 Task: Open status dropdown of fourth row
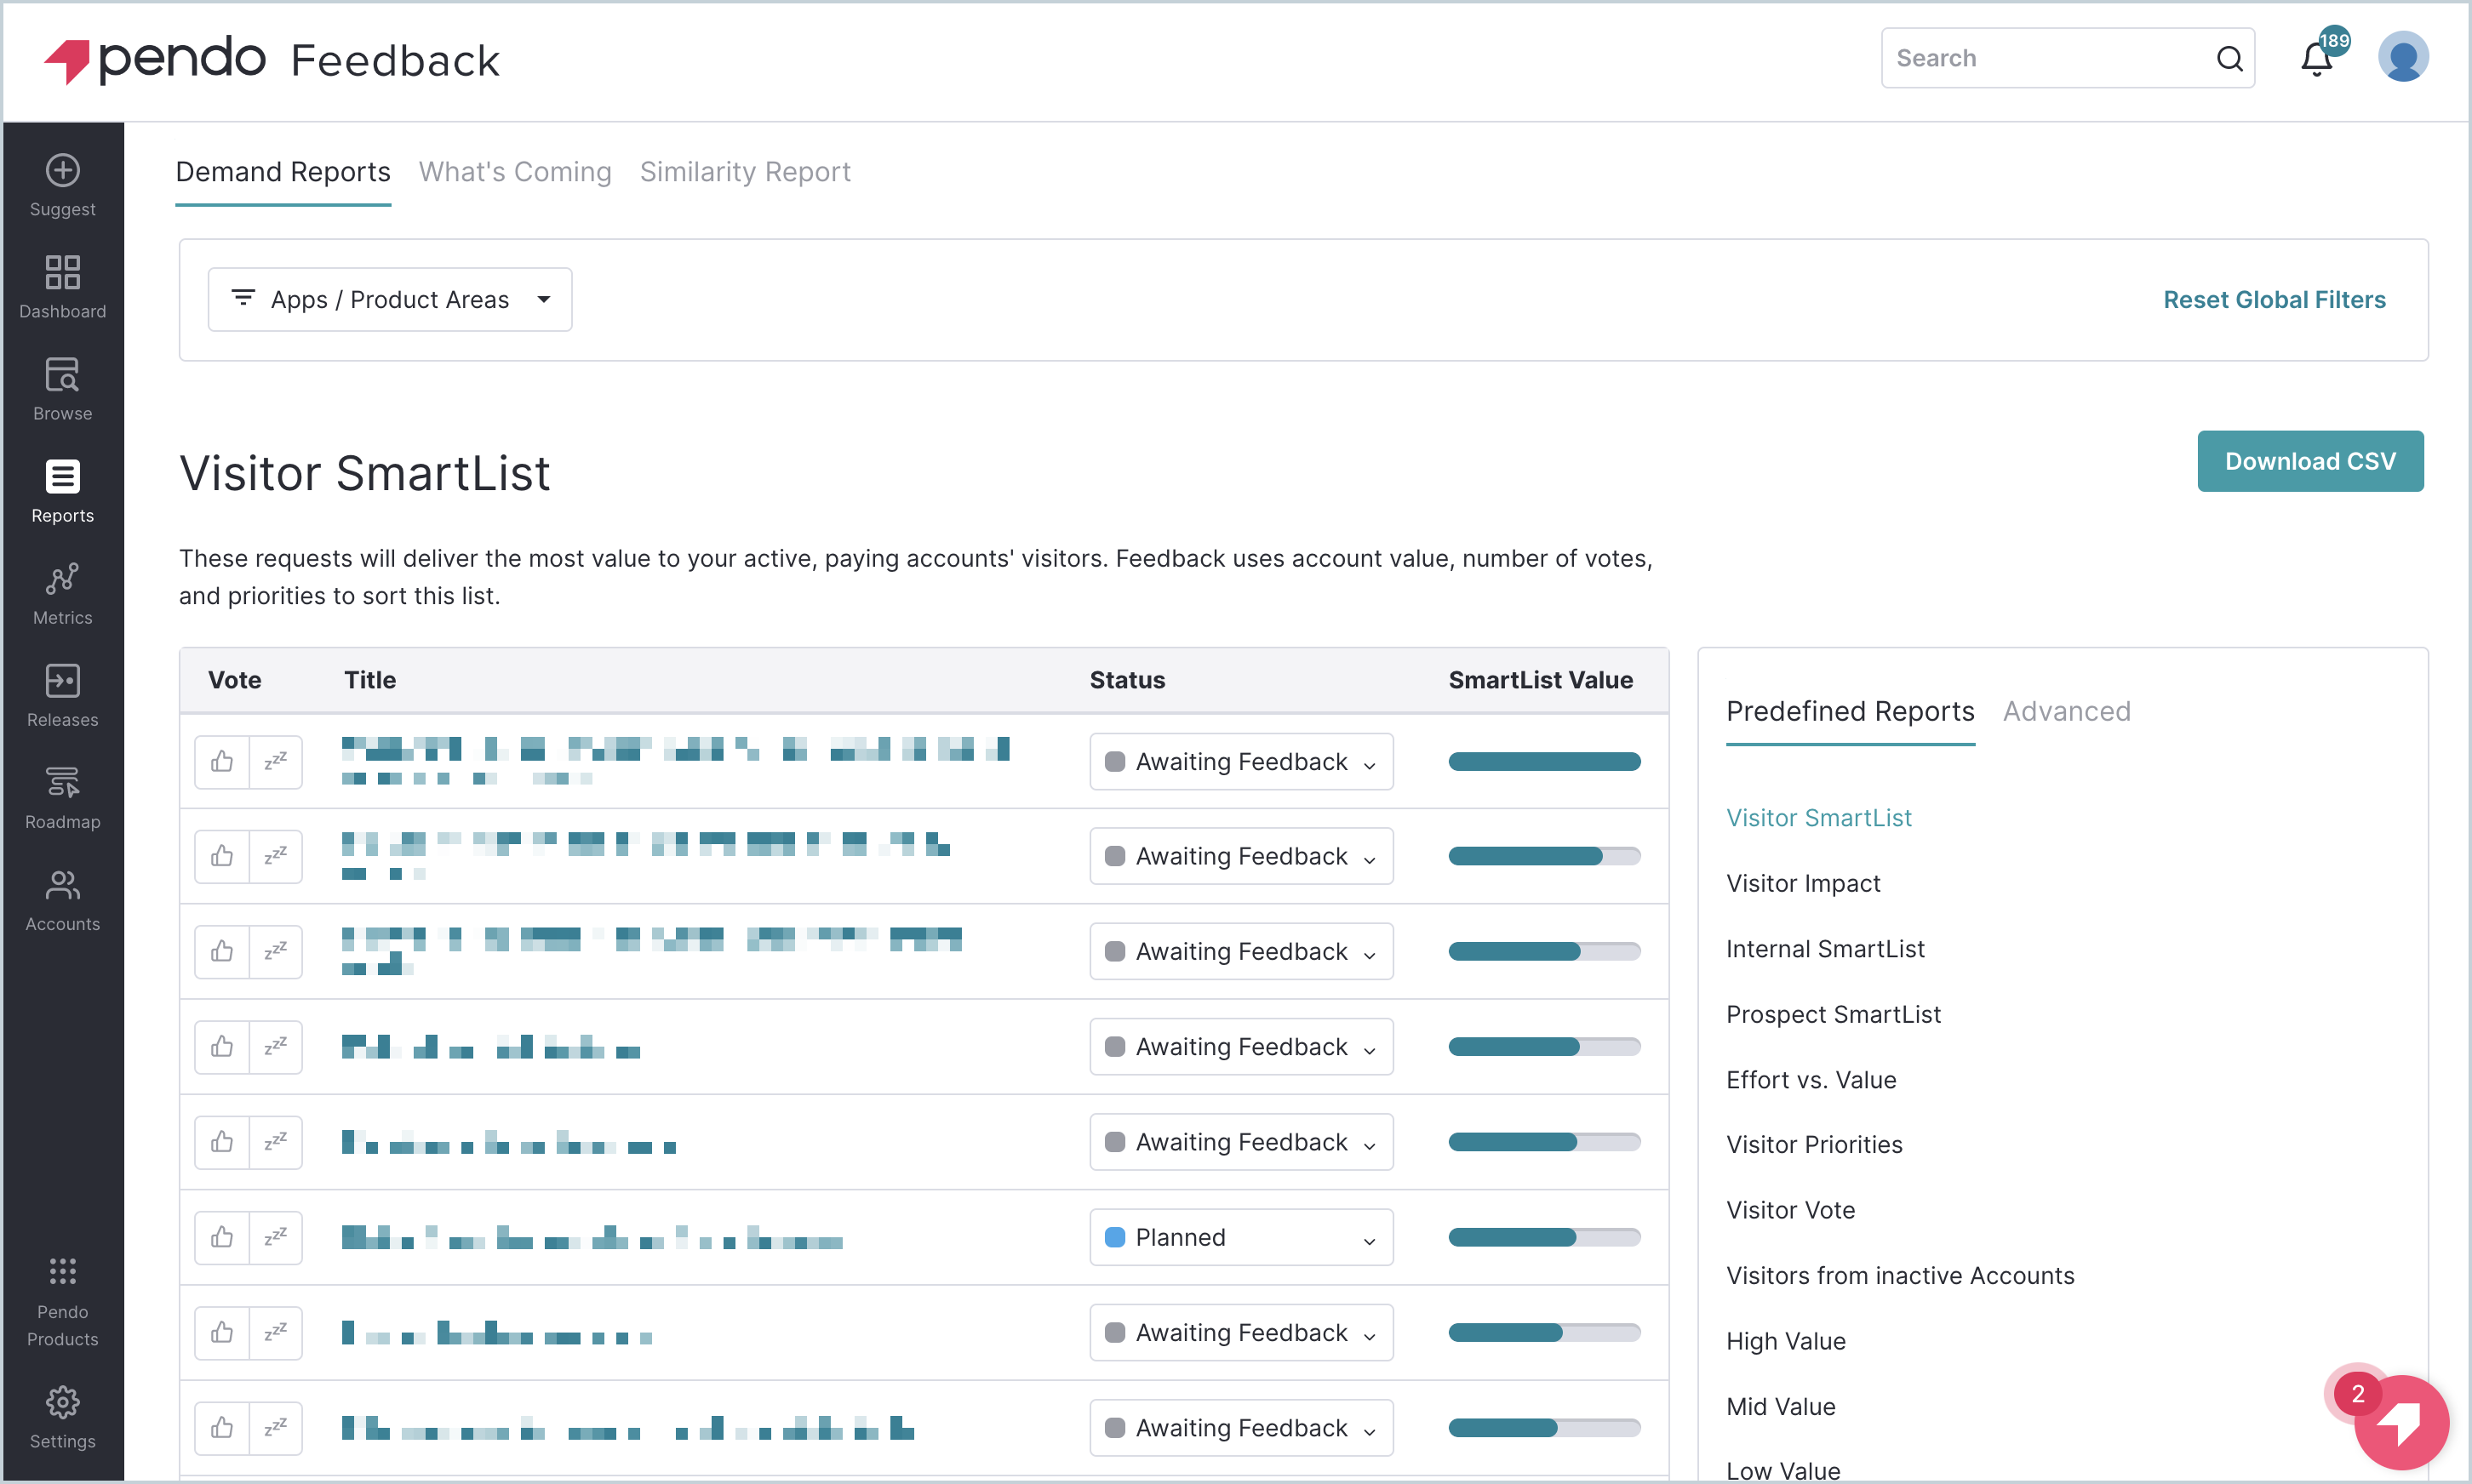coord(1240,1047)
